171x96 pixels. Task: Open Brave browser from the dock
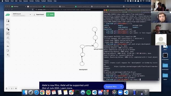[x=48, y=93]
